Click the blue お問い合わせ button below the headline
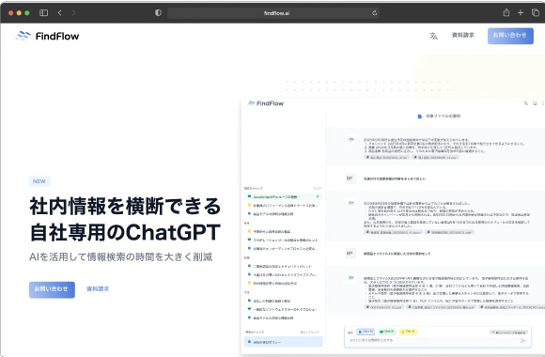 pyautogui.click(x=52, y=289)
